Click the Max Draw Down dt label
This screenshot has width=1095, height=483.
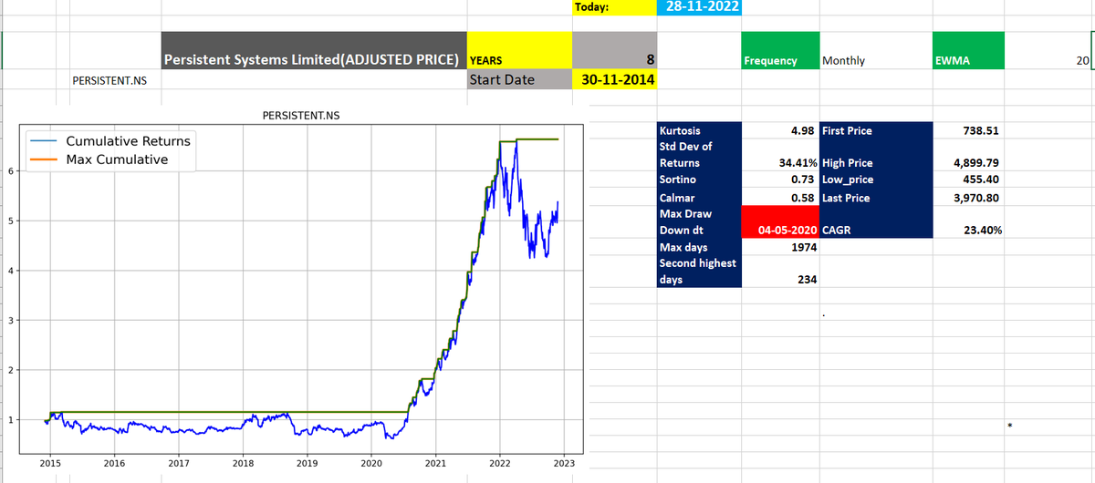699,221
